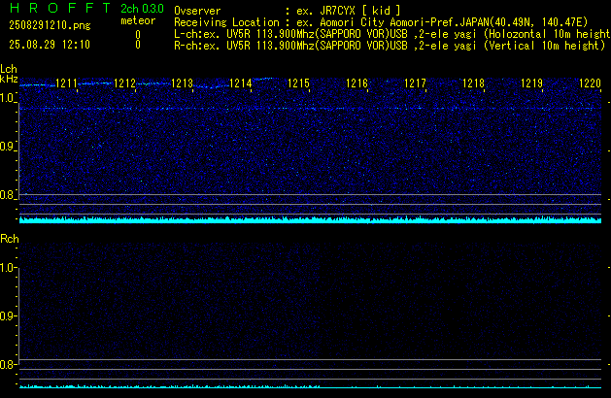Click the Lch 1.0 kHz axis label

[x=8, y=98]
